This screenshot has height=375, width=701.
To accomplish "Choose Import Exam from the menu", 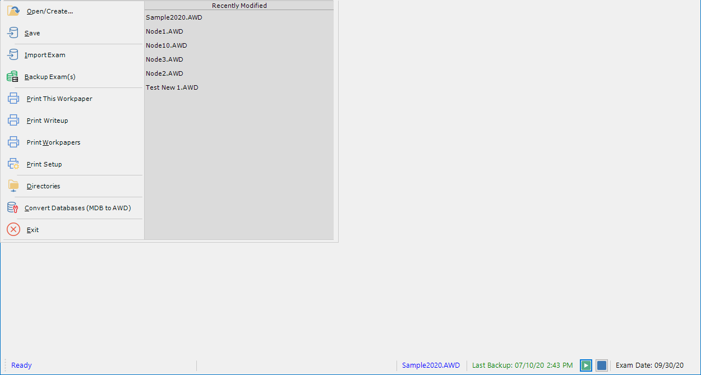I will [x=44, y=54].
